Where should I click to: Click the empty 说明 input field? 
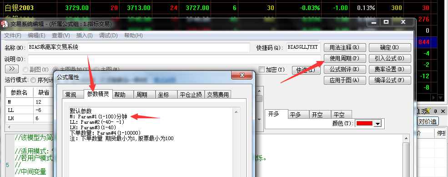(x=174, y=59)
